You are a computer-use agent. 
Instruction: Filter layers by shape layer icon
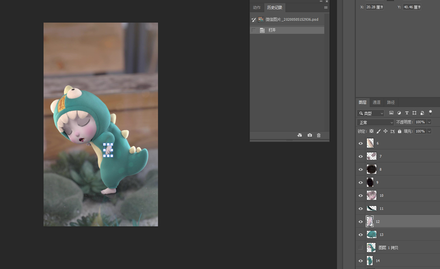414,113
